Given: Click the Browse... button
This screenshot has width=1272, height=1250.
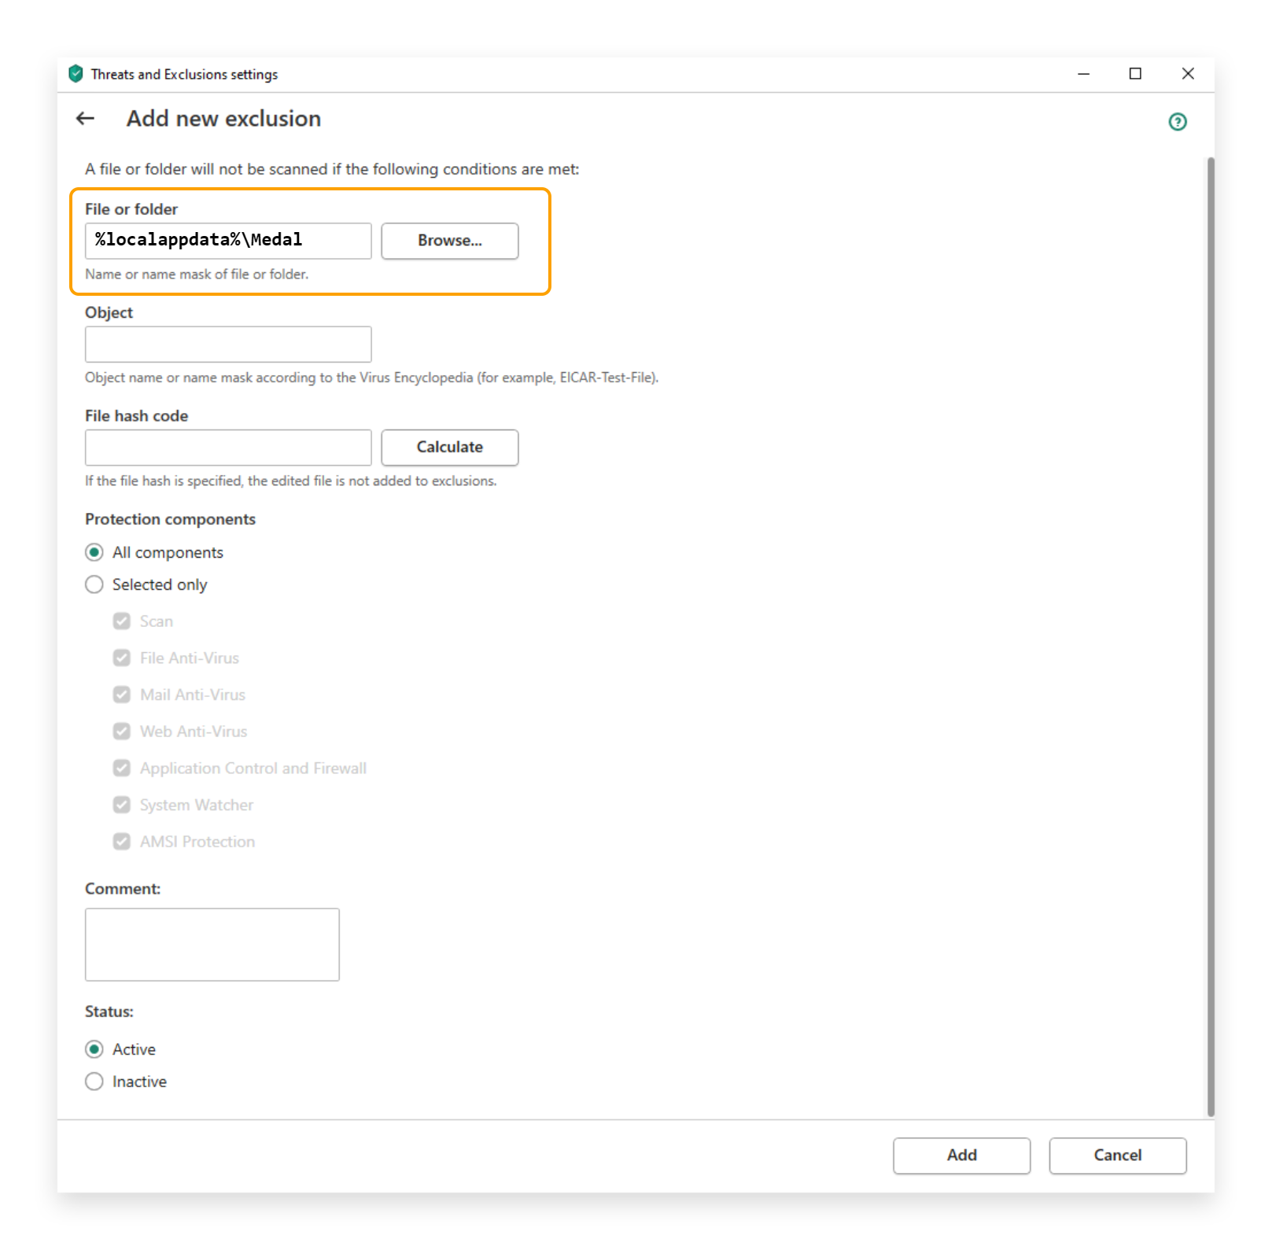Looking at the screenshot, I should pos(450,241).
